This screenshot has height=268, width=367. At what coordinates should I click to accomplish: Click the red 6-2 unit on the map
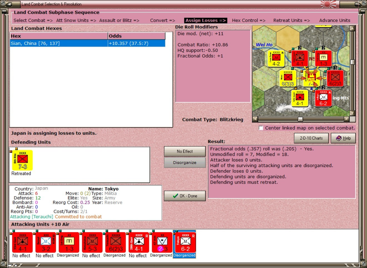323,98
